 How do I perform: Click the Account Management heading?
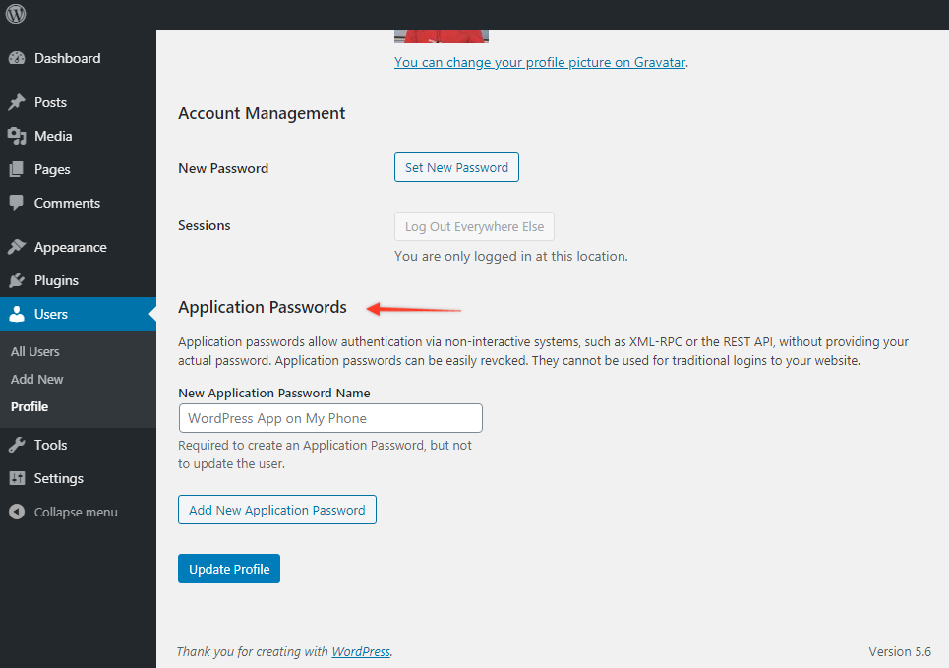click(262, 113)
